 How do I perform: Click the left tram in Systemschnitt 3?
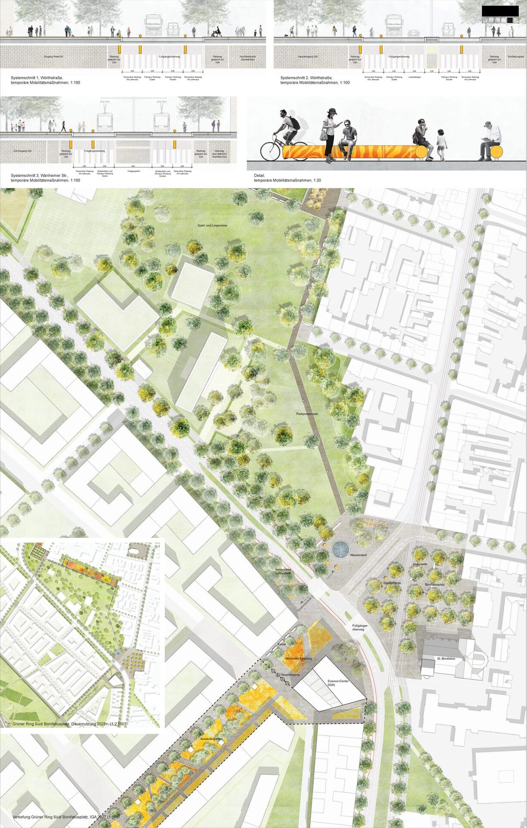pos(105,122)
